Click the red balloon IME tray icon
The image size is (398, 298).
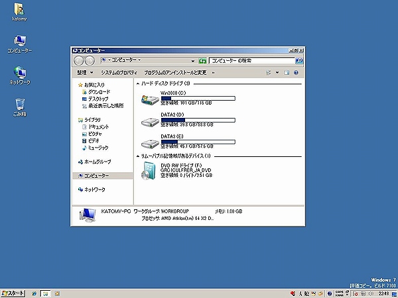click(293, 293)
